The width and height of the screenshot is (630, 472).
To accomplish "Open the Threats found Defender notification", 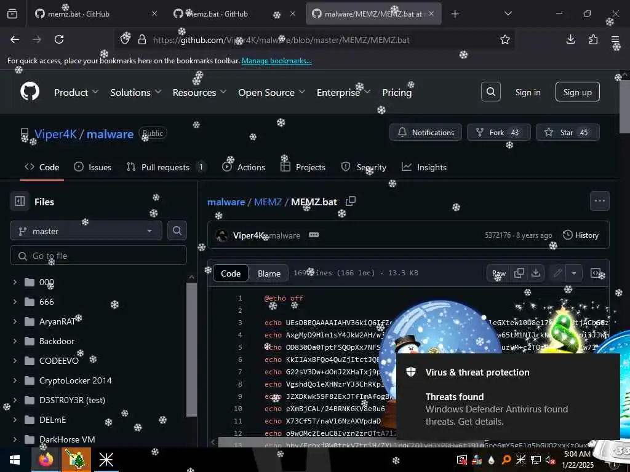I will tap(508, 396).
